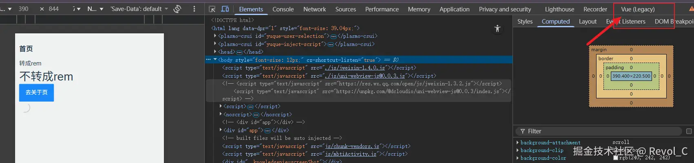Viewport: 694px width, 163px height.
Task: Open the device toolbar three-dot menu
Action: tap(194, 9)
